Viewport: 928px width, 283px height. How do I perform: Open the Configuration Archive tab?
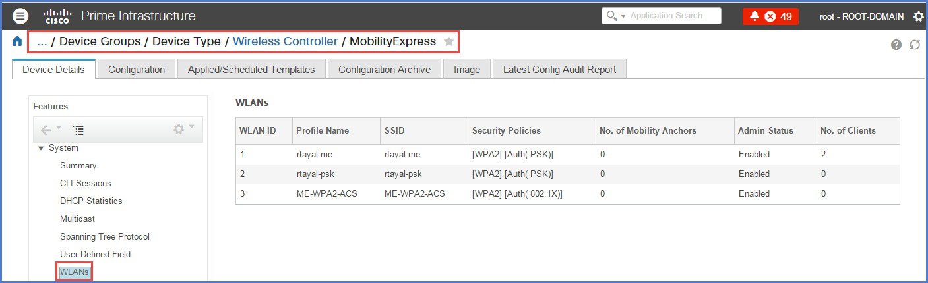(x=385, y=69)
